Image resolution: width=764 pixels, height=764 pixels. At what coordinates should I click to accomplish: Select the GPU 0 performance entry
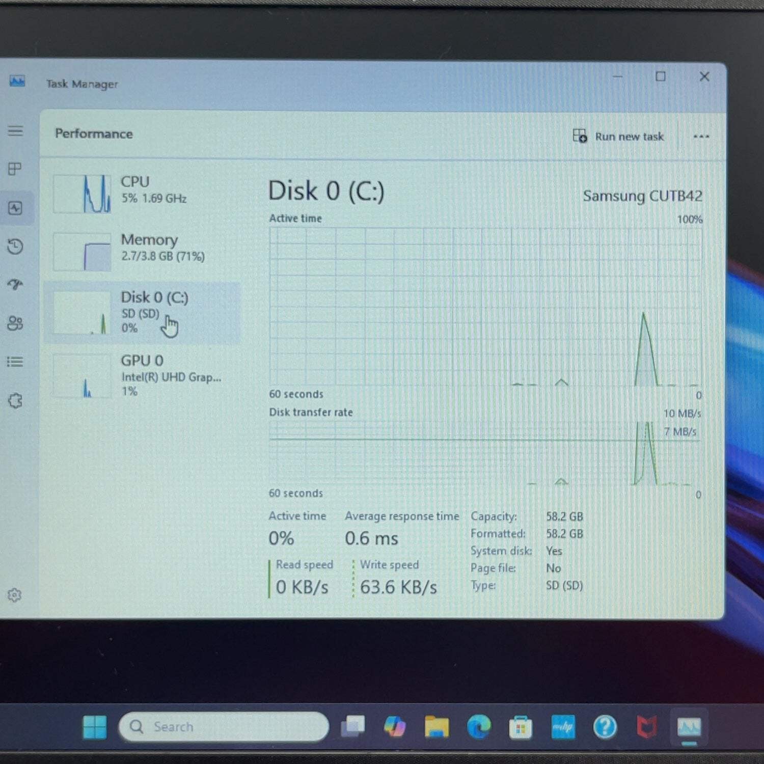[143, 376]
